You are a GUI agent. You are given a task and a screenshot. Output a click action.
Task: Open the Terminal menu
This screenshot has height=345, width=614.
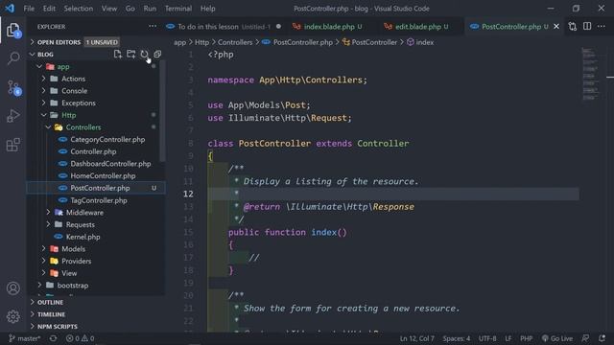tap(178, 9)
